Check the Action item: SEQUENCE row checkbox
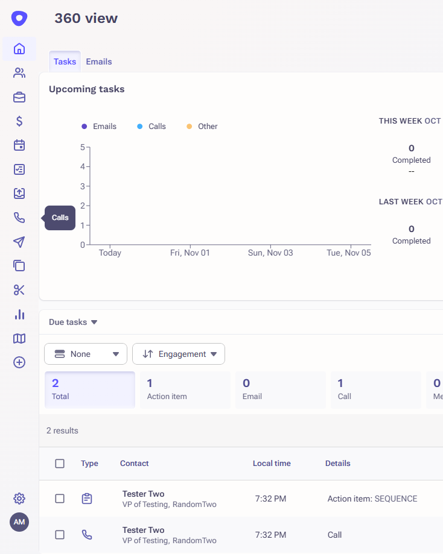Image resolution: width=443 pixels, height=554 pixels. click(60, 499)
